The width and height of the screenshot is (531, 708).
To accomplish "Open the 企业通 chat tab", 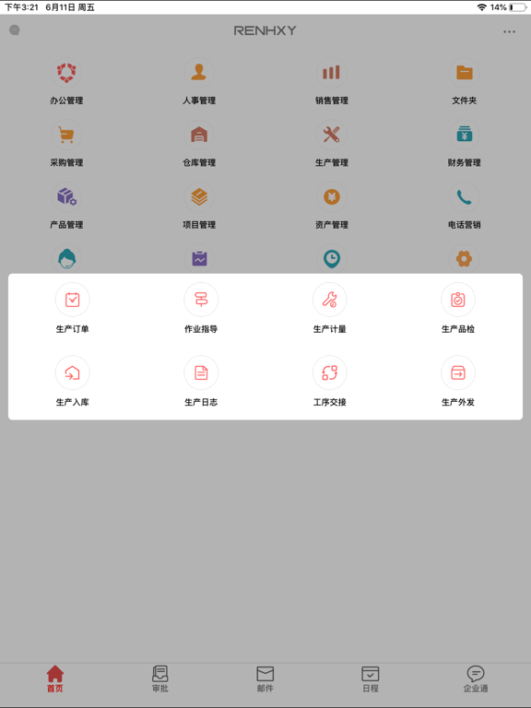I will (476, 679).
